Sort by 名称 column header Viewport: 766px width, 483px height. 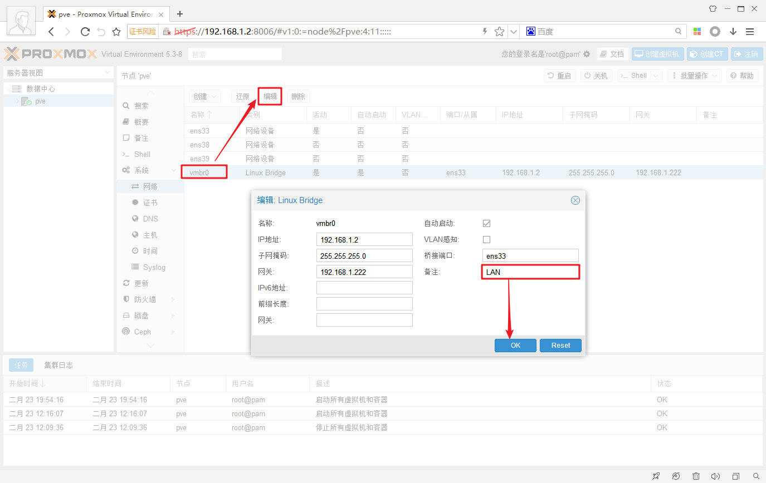click(212, 115)
